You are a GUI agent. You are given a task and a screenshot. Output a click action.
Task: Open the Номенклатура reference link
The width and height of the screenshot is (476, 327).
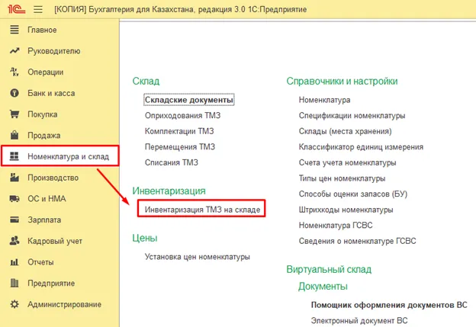(324, 100)
